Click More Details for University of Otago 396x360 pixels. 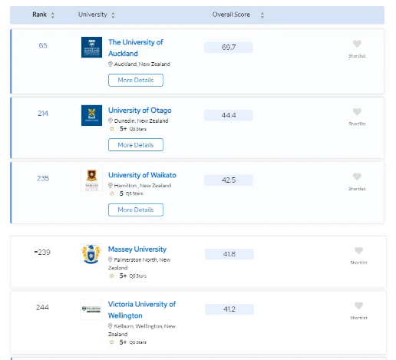pos(136,145)
